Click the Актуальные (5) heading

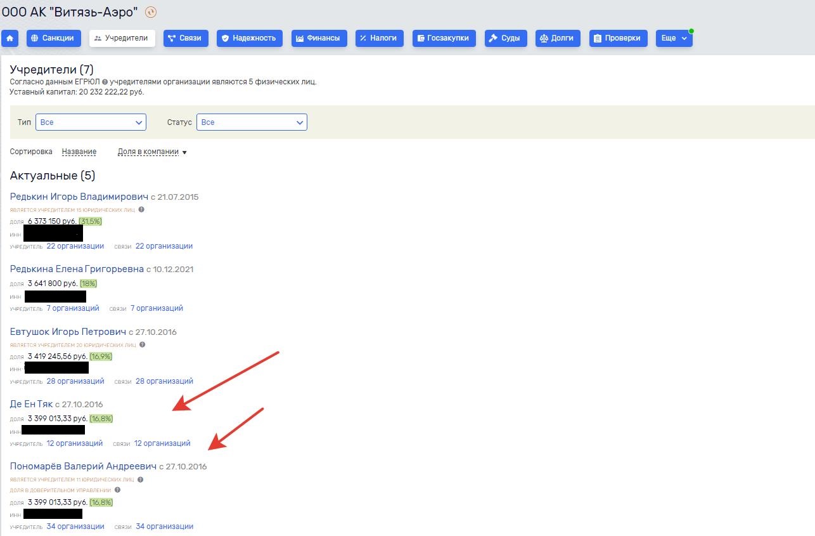coord(53,176)
